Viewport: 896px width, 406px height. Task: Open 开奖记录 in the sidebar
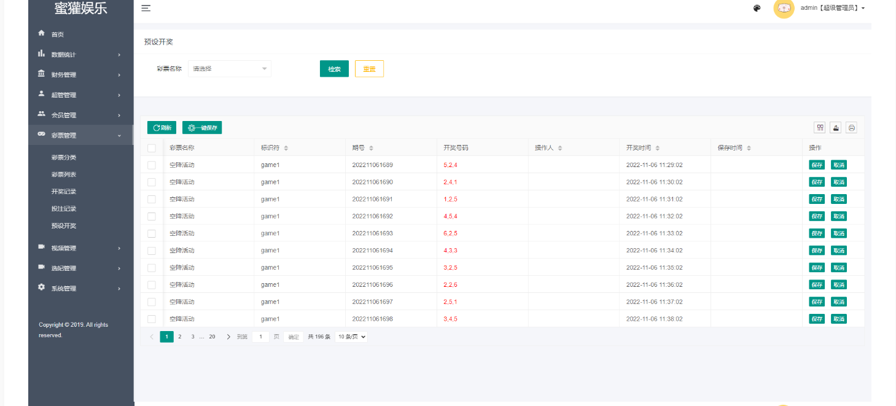pos(64,192)
